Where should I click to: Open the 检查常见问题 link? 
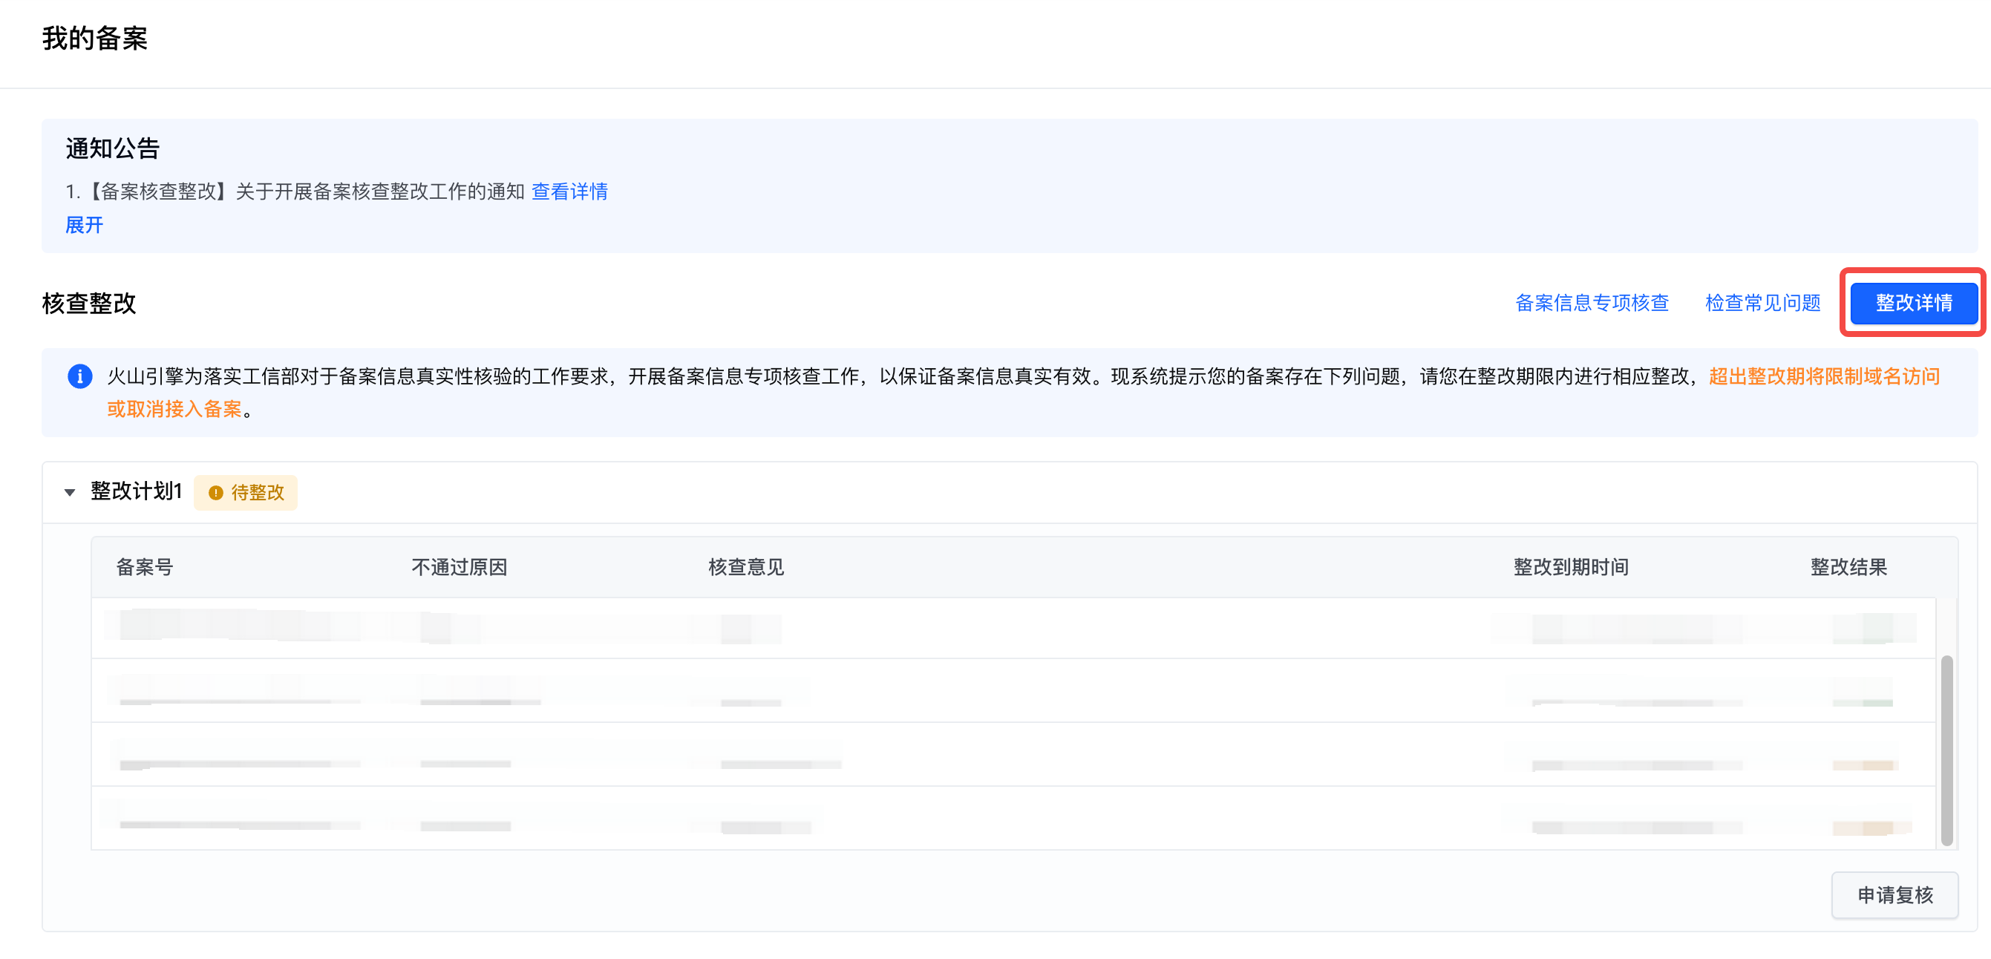point(1762,303)
